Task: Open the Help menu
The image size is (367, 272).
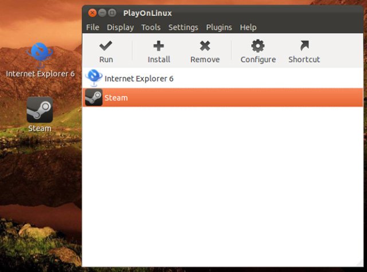Action: (x=248, y=28)
